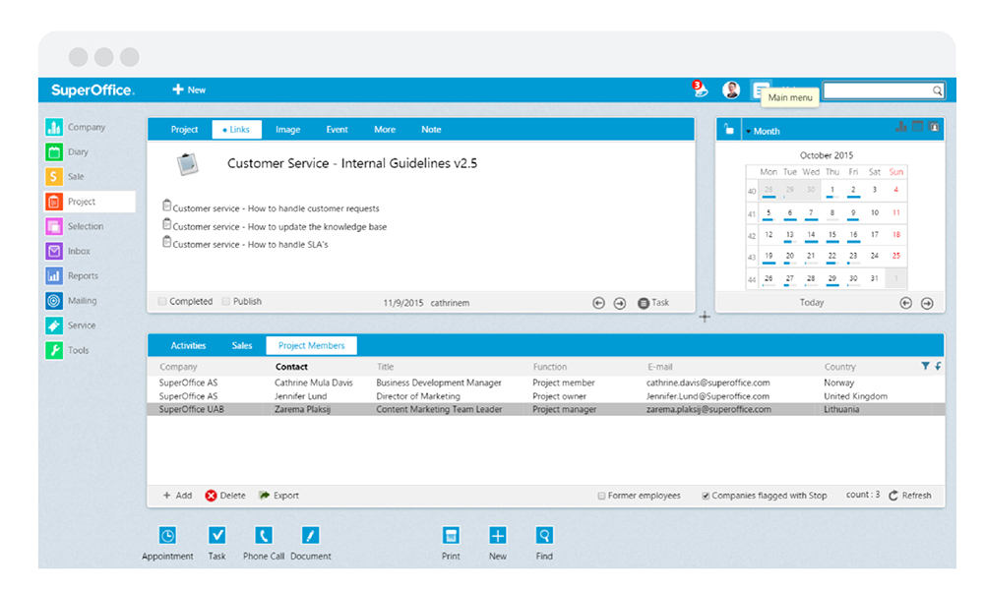Open the user profile avatar
The height and width of the screenshot is (590, 984).
coord(731,89)
